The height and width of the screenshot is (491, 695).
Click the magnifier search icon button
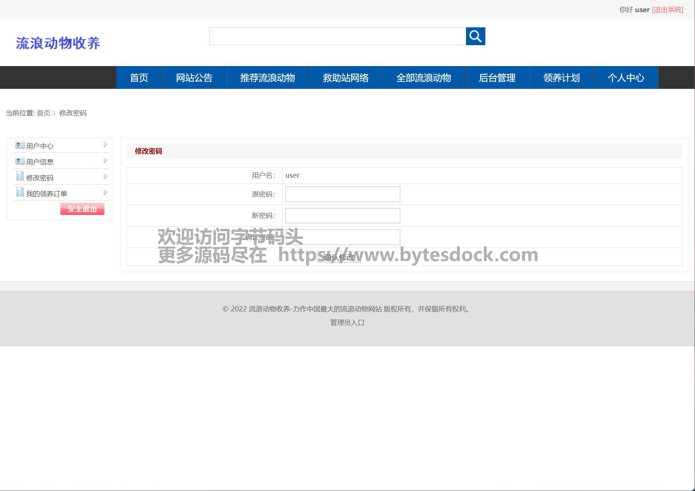(x=475, y=36)
